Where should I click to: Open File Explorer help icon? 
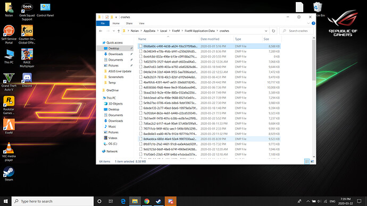coord(313,23)
